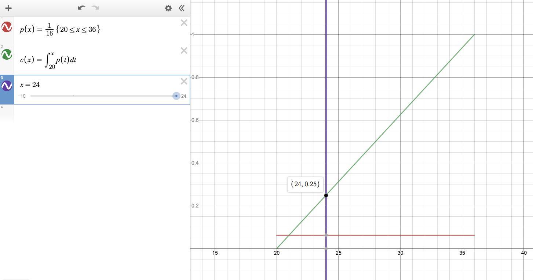Click the slider thumb at 24
The image size is (533, 280).
pyautogui.click(x=176, y=96)
